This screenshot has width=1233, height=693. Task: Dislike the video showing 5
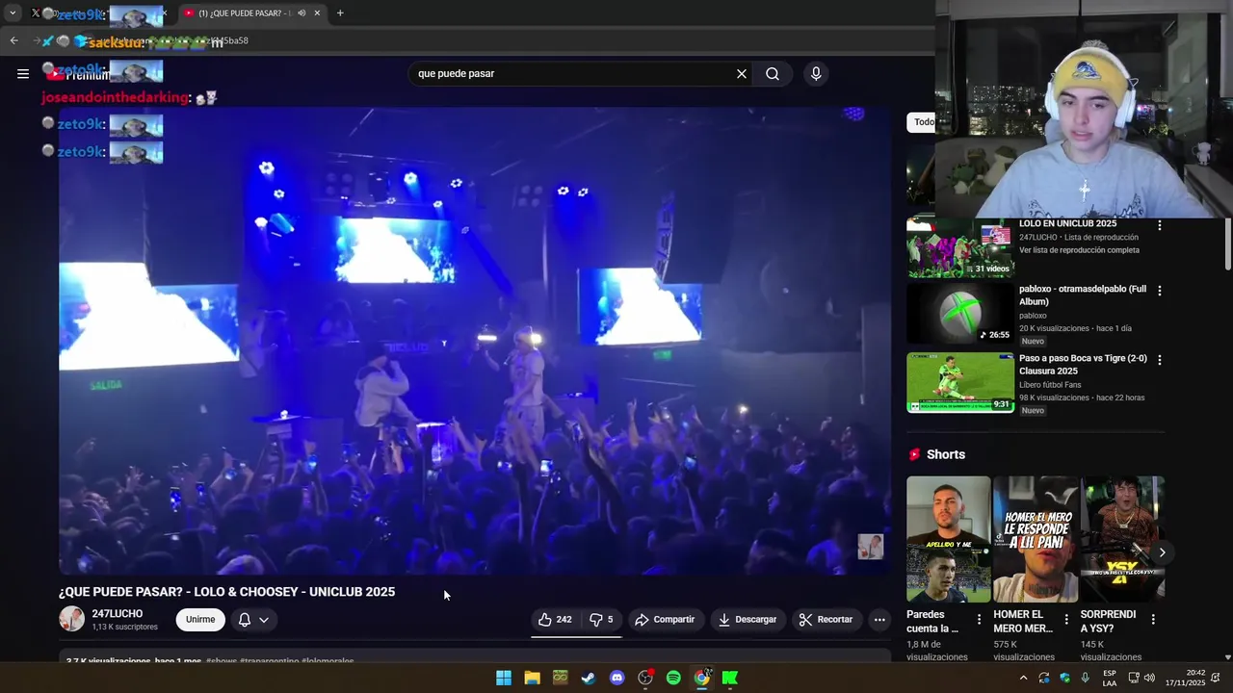click(x=601, y=620)
